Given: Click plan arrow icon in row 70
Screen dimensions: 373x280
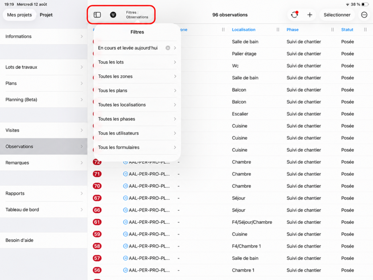Looking at the screenshot, I should click(125, 186).
